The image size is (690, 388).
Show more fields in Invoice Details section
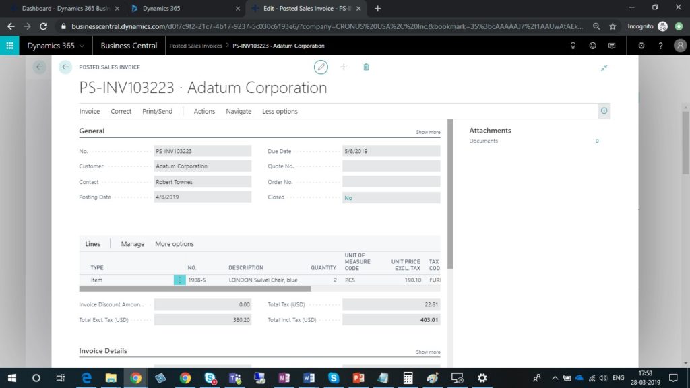tap(428, 352)
